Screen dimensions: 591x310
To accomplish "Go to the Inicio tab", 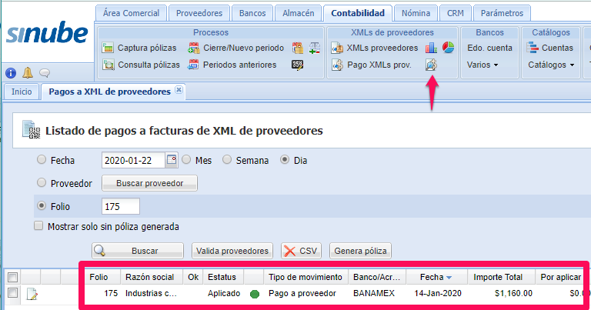I will [22, 92].
